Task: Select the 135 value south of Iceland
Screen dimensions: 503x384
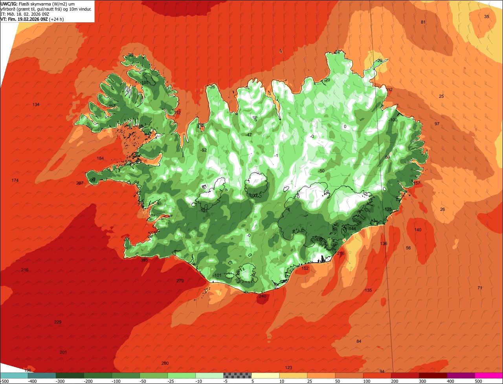Action: (368, 290)
